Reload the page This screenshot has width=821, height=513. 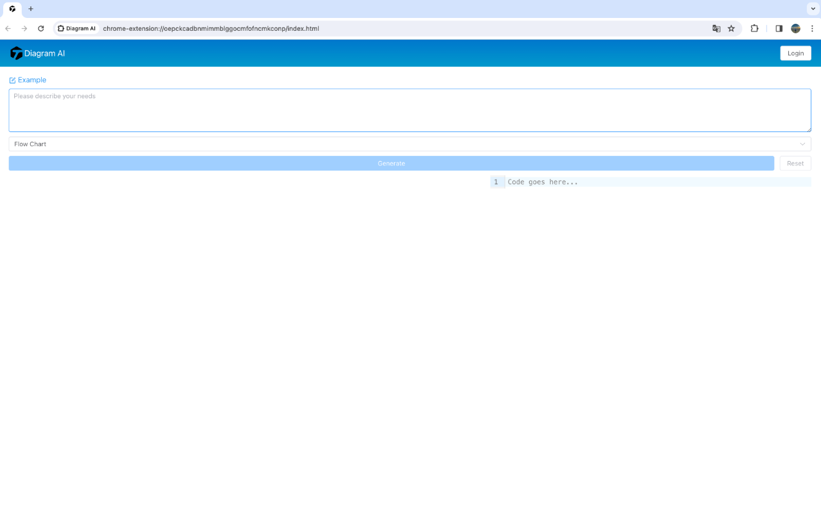[x=41, y=28]
